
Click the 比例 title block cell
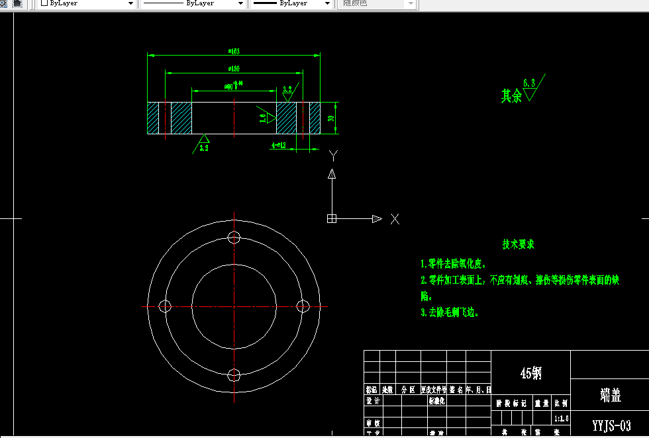[562, 403]
